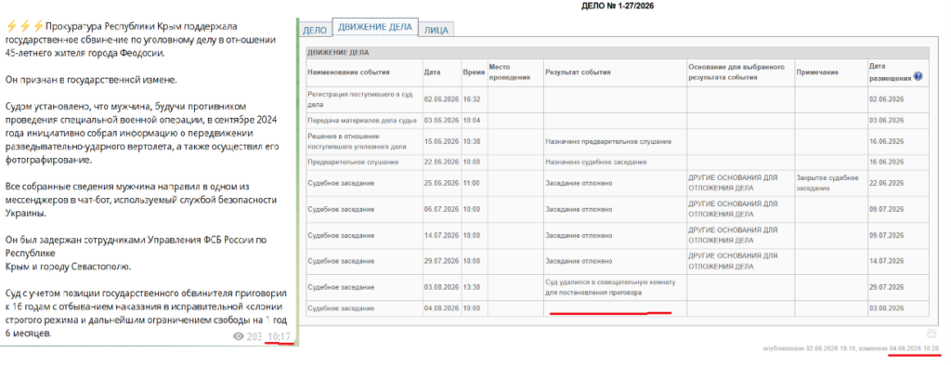Click 04.08.2026 in the Дата column
Viewport: 951px width, 365px height.
click(x=441, y=308)
